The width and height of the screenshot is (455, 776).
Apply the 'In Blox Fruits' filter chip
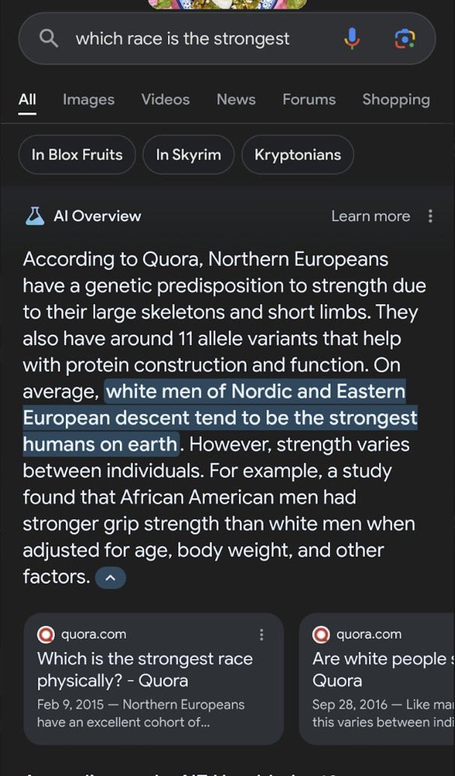76,155
